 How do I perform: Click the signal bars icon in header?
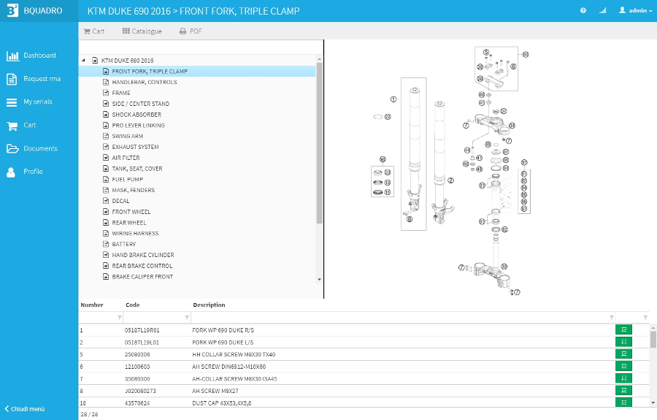(602, 10)
